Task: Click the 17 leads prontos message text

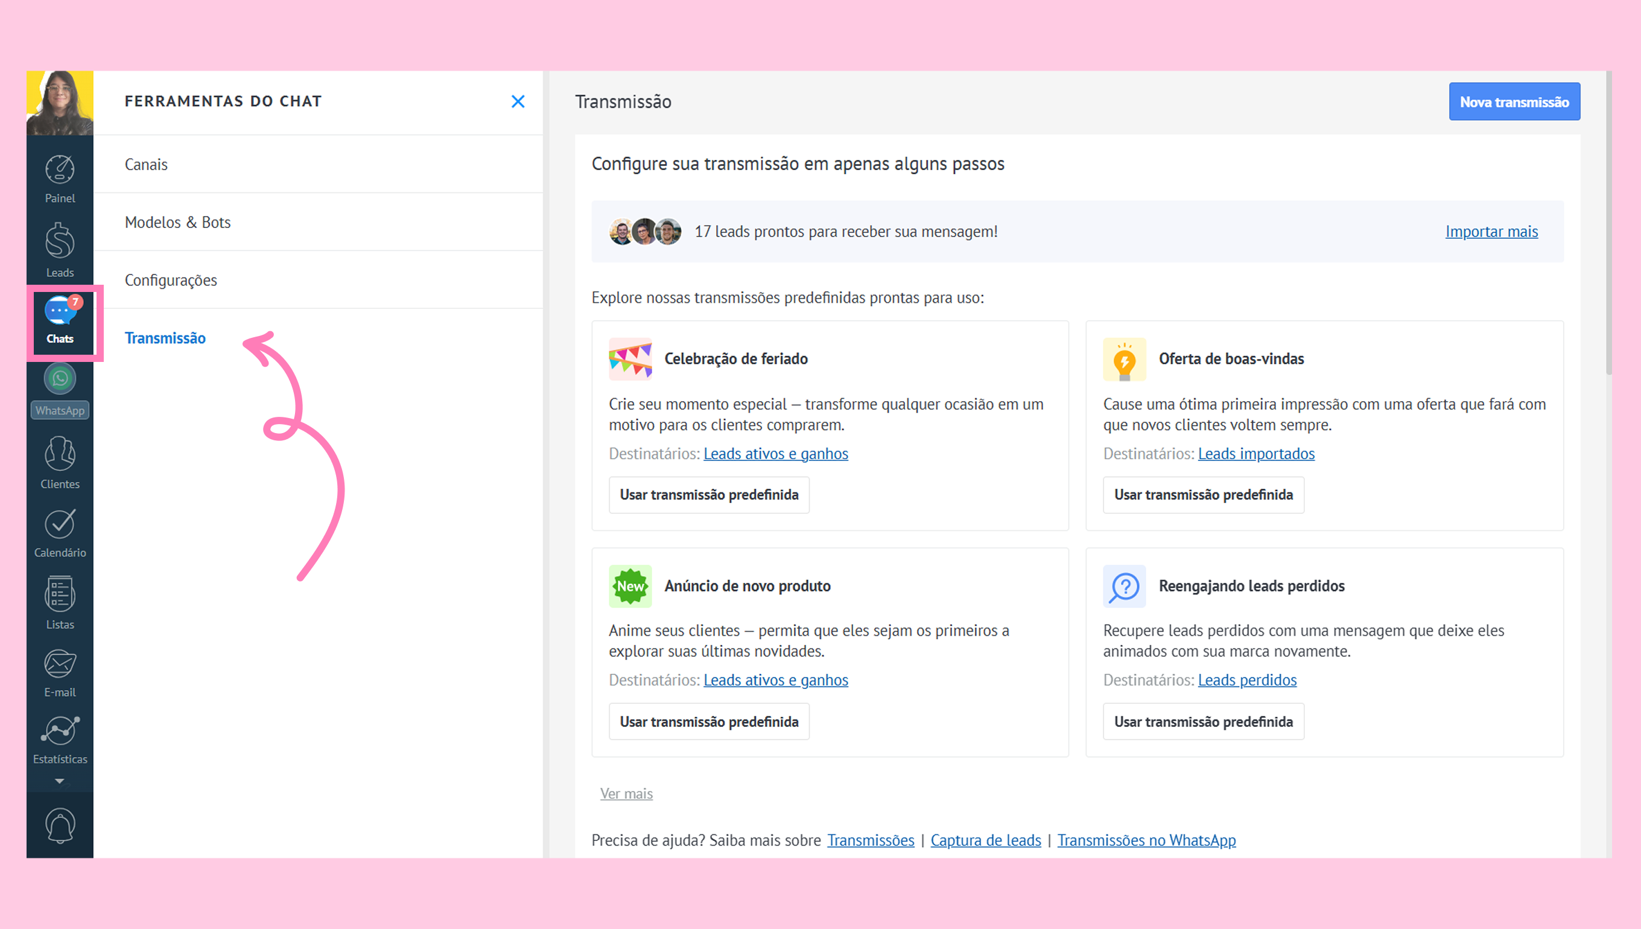Action: tap(845, 231)
